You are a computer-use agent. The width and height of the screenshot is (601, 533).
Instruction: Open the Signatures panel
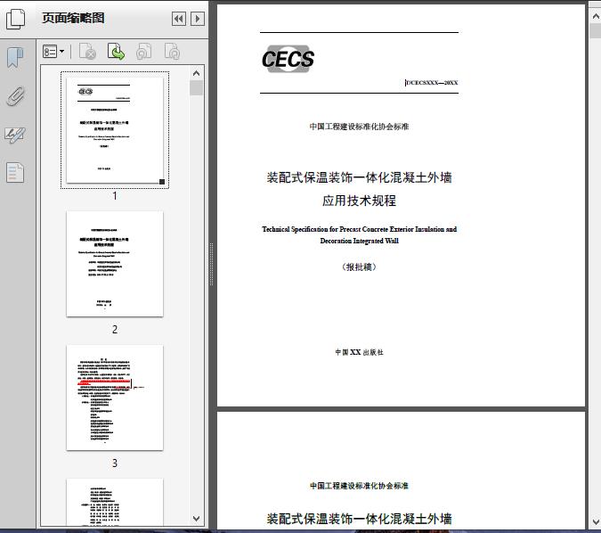tap(15, 135)
